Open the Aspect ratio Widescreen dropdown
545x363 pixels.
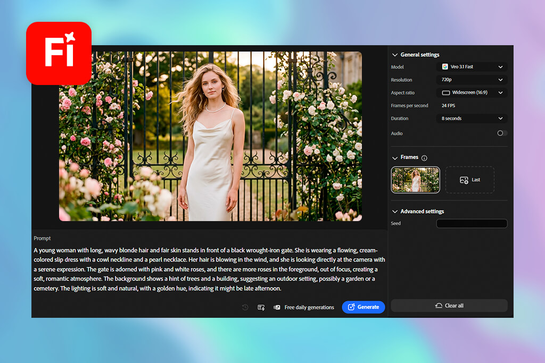point(472,92)
